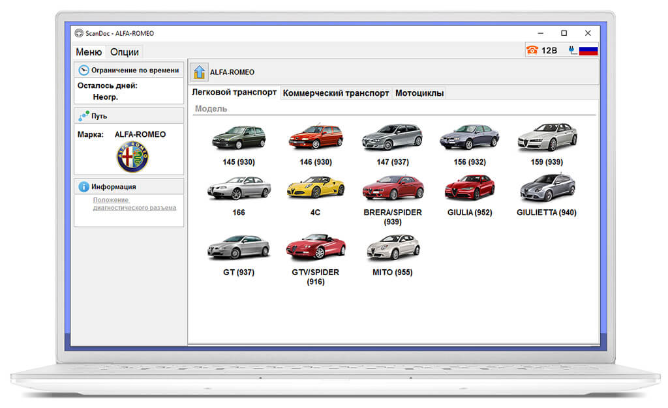Switch to Легковой транспорт tab
668x408 pixels.
tap(234, 93)
